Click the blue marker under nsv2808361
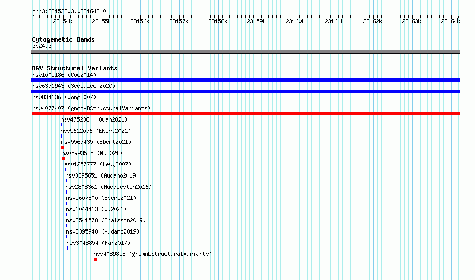Viewport: 475px width, 280px height. point(66,192)
